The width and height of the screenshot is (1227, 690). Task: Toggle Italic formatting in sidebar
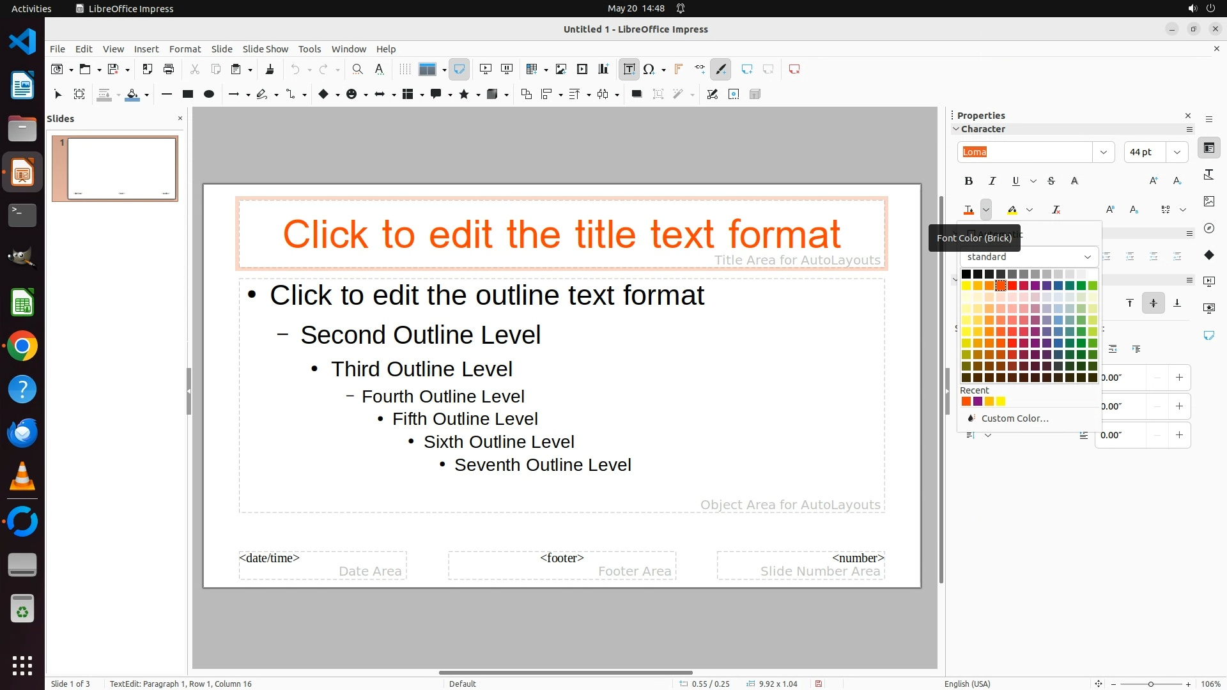[x=992, y=181]
